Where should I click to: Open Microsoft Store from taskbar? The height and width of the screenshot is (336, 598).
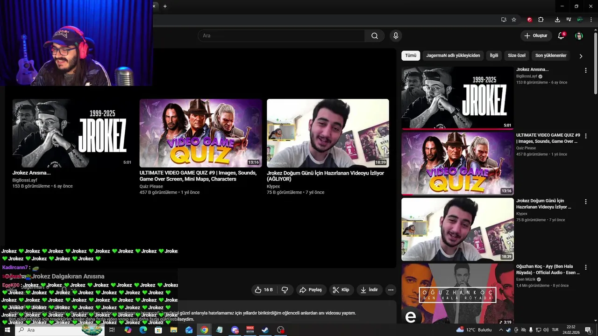[x=158, y=330]
